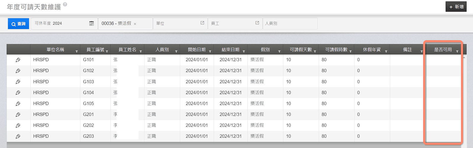
Task: Click the table's scrollbar up arrow
Action: 464,57
